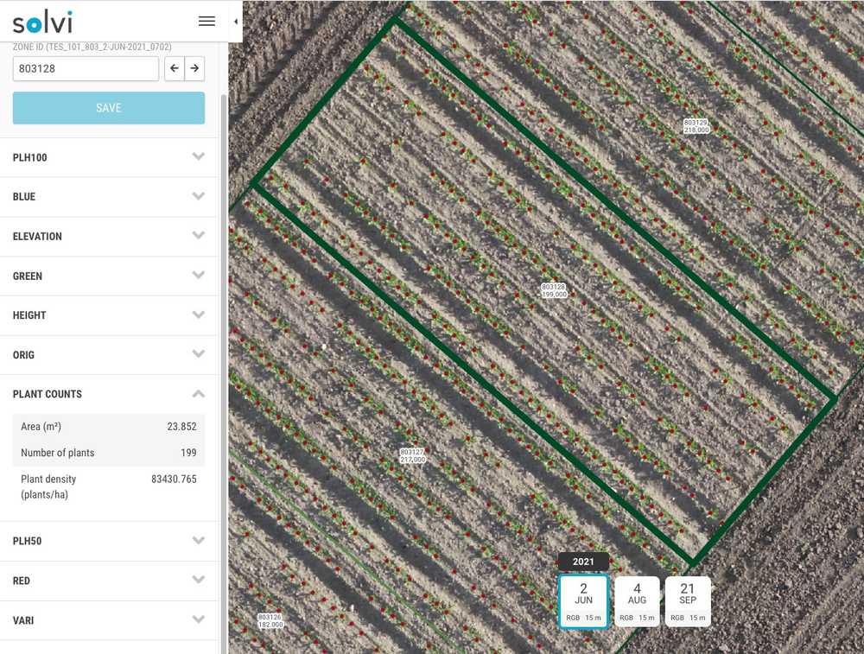
Task: Expand the VARI section
Action: 109,620
